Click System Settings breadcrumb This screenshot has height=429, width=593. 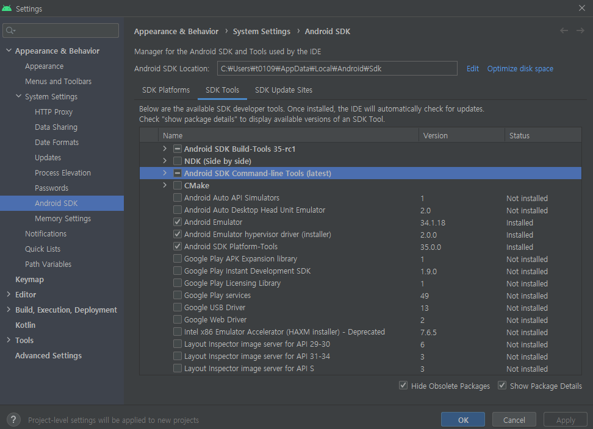261,31
